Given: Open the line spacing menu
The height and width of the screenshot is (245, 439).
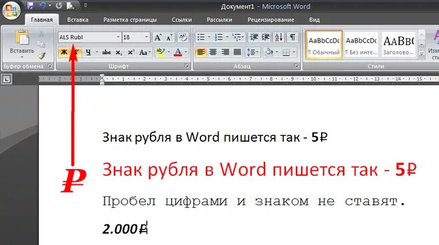Looking at the screenshot, I should point(252,53).
